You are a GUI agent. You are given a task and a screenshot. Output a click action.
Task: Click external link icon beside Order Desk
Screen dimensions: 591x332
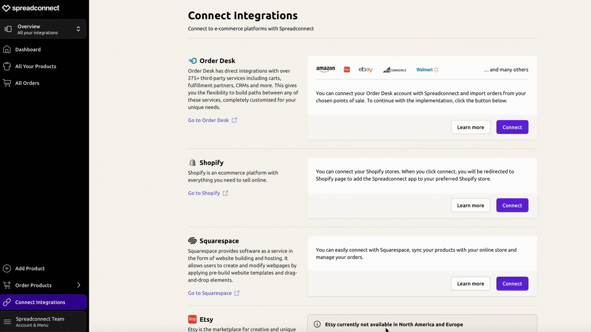coord(234,120)
